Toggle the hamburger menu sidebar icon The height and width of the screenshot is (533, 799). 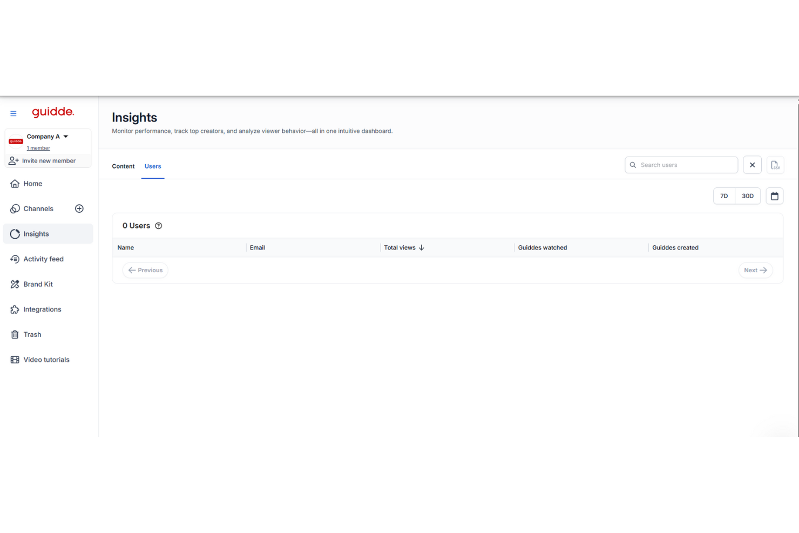coord(13,114)
